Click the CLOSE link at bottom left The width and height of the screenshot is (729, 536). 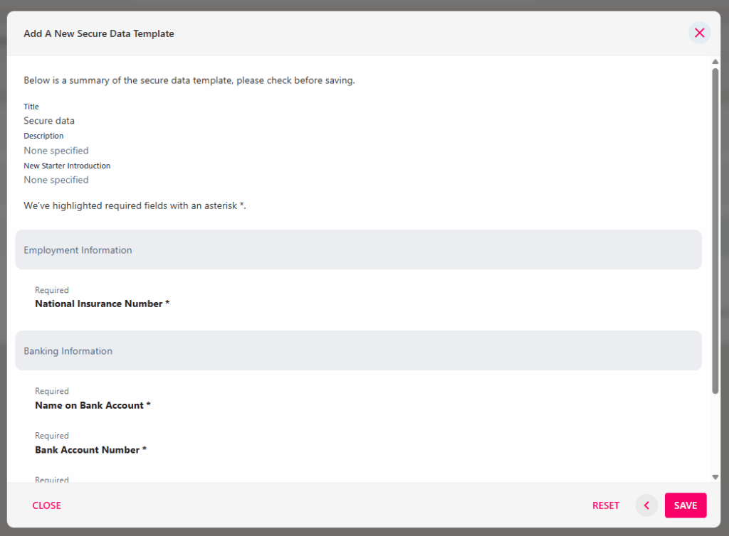click(46, 505)
